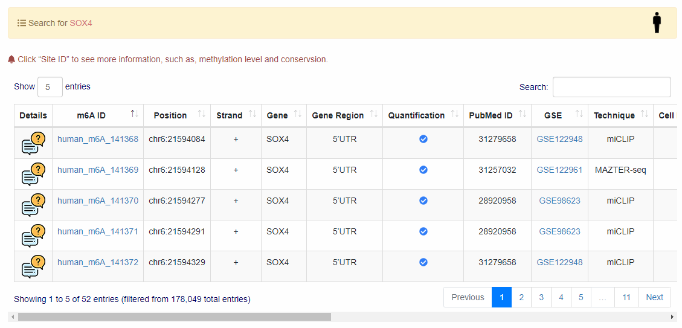Click quantification checkmark for chr6:21594084 row
Viewport: 682px width, 328px height.
click(x=423, y=139)
